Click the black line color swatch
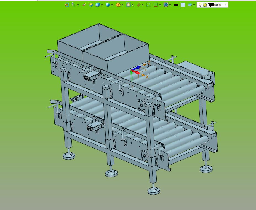Image resolution: width=256 pixels, height=210 pixels. tap(176, 5)
